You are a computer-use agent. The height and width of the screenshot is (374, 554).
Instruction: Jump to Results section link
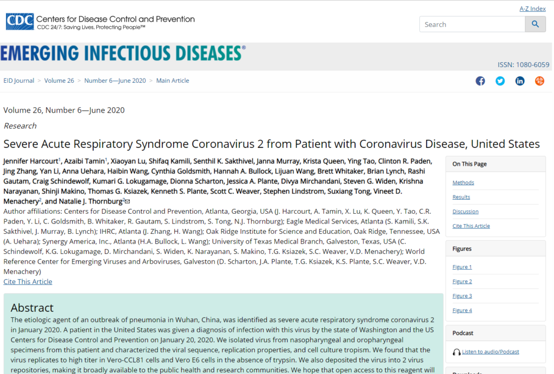461,197
